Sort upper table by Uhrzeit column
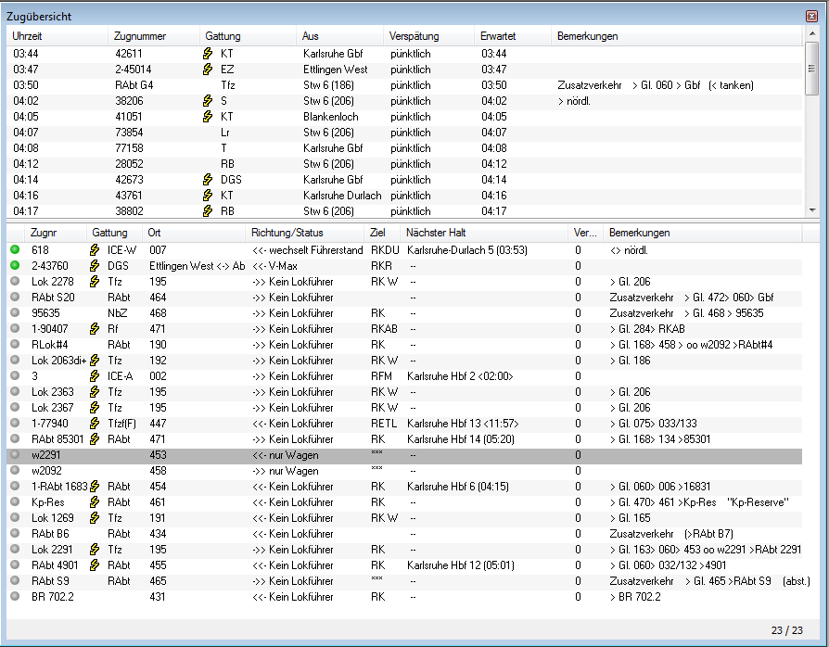Image resolution: width=829 pixels, height=647 pixels. (x=57, y=36)
